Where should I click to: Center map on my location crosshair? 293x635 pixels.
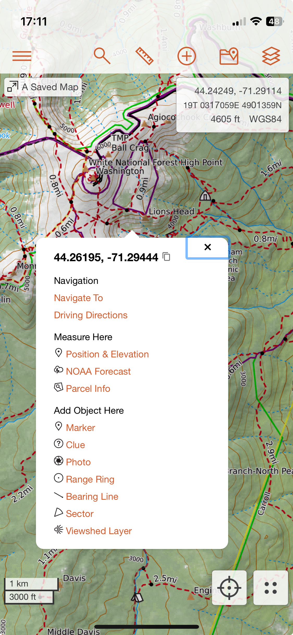point(229,588)
